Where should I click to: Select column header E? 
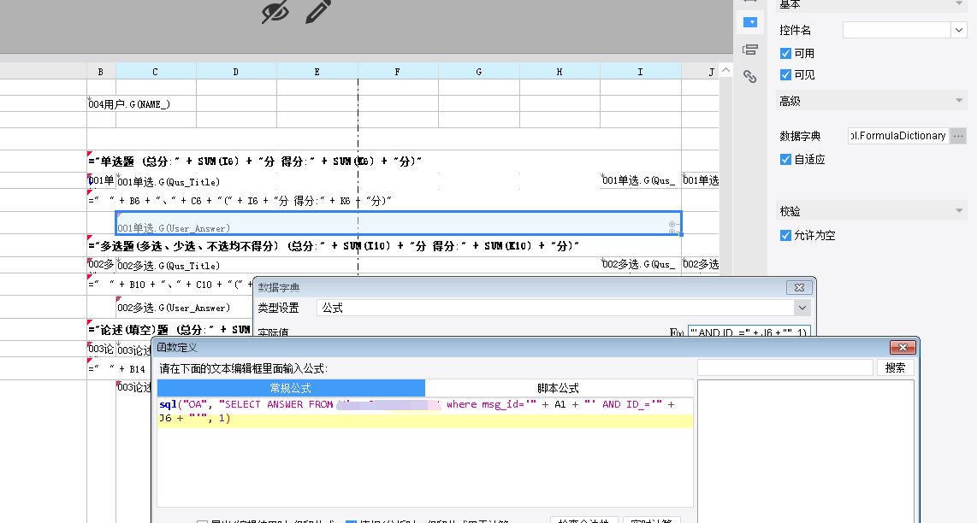pos(317,72)
